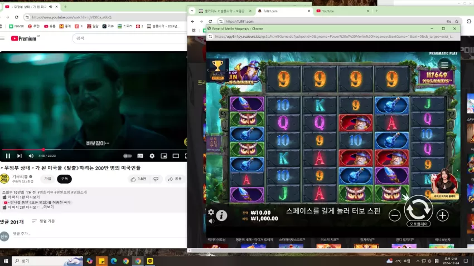Open KakaoTalk from taskbar
Image resolution: width=474 pixels, height=266 pixels.
click(x=150, y=261)
